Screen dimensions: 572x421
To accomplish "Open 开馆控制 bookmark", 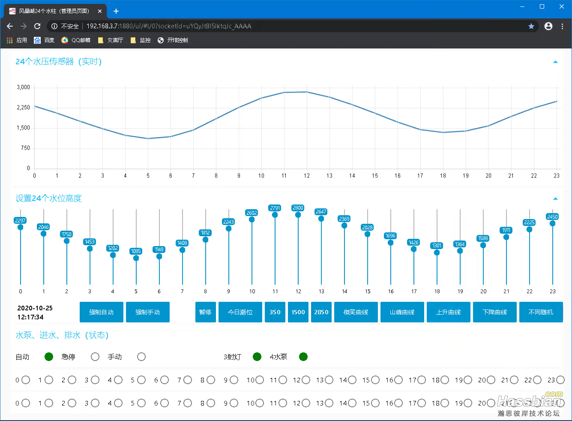I will (173, 40).
